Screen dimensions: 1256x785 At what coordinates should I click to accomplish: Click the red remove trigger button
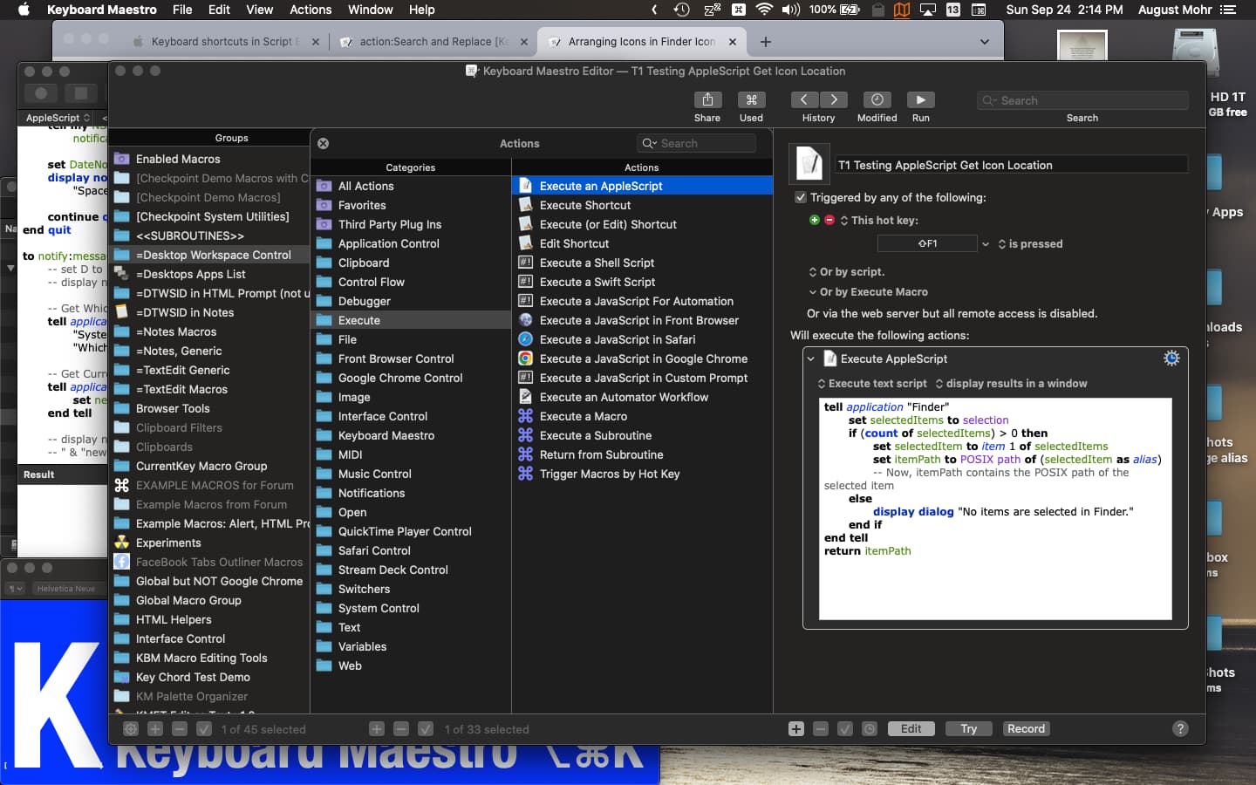[x=829, y=221]
